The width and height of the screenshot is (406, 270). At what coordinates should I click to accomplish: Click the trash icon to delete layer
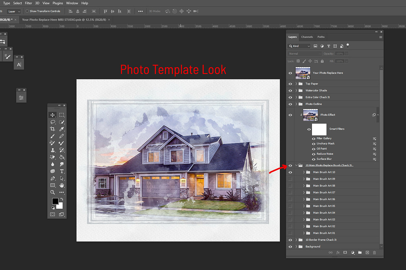point(374,252)
